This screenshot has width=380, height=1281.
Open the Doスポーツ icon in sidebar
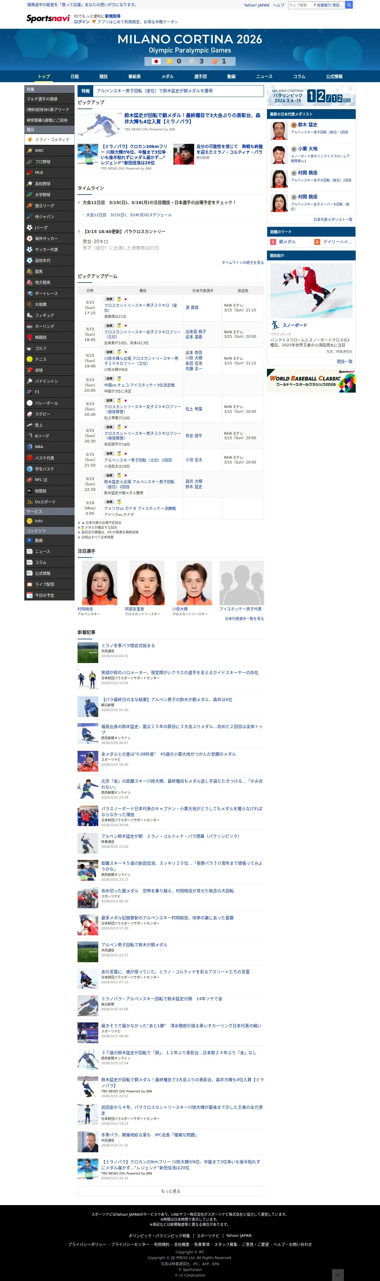30,501
